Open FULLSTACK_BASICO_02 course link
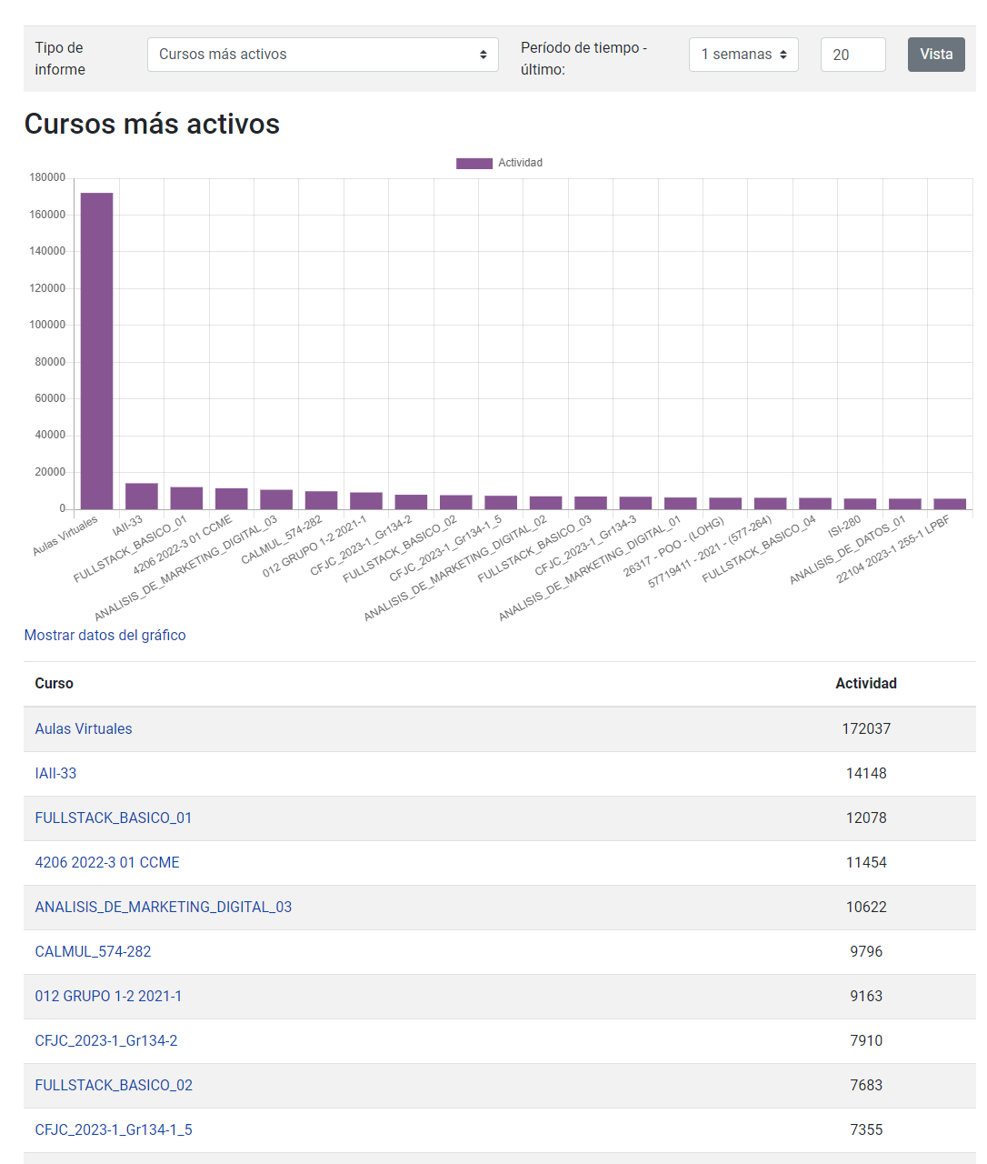 click(114, 1085)
